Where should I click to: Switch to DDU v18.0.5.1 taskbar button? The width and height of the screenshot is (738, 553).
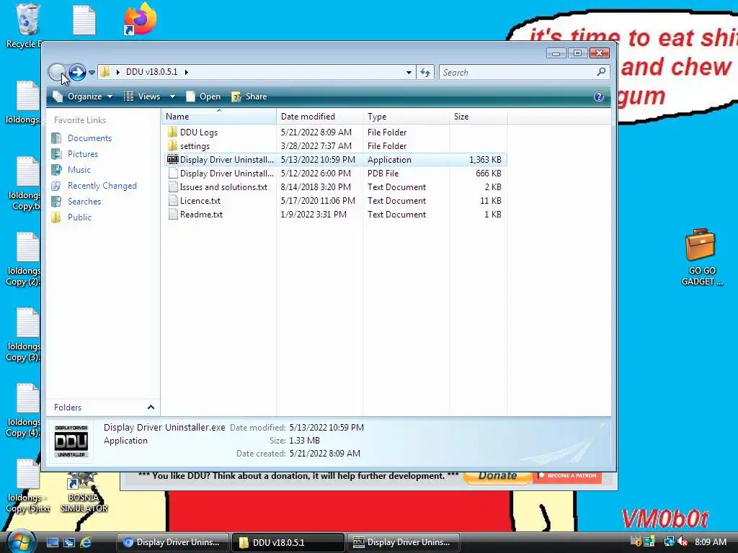[x=288, y=542]
